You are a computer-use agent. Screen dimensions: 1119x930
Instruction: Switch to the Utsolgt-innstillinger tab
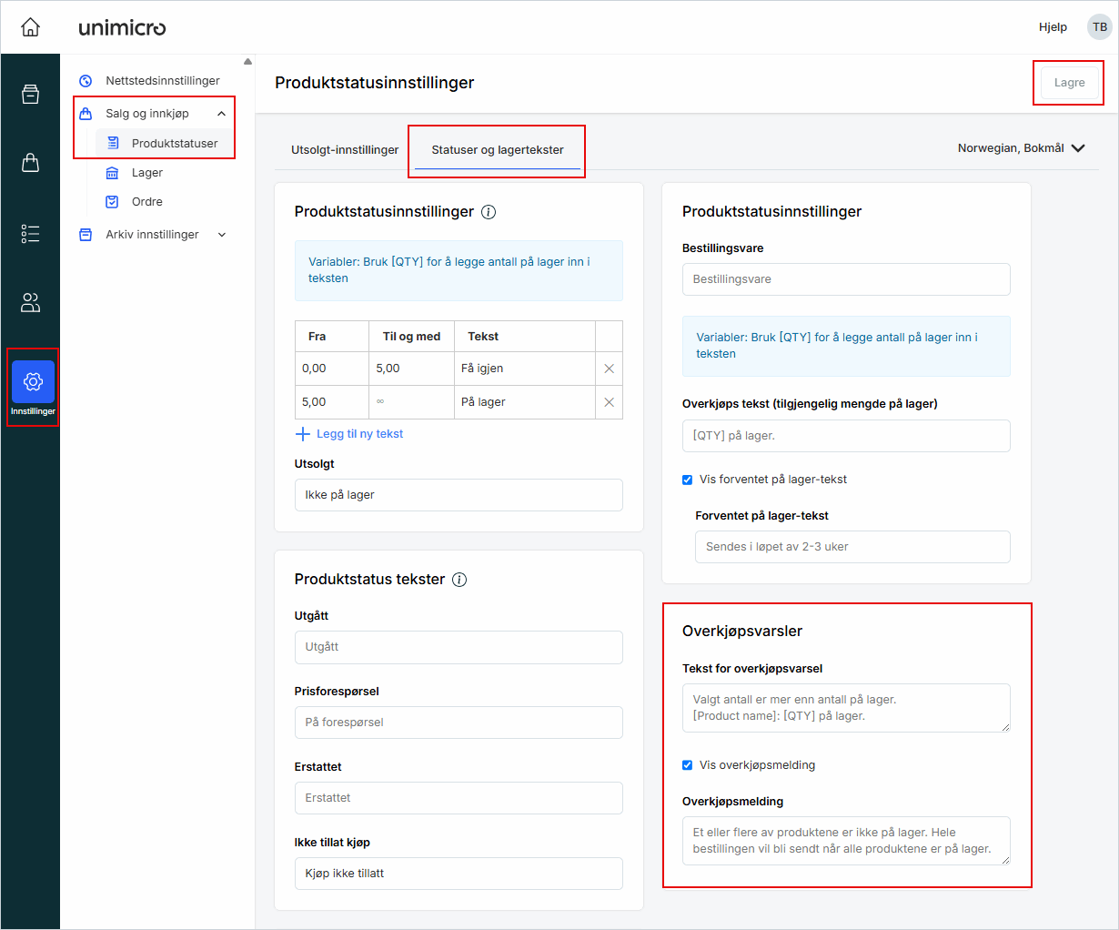345,150
